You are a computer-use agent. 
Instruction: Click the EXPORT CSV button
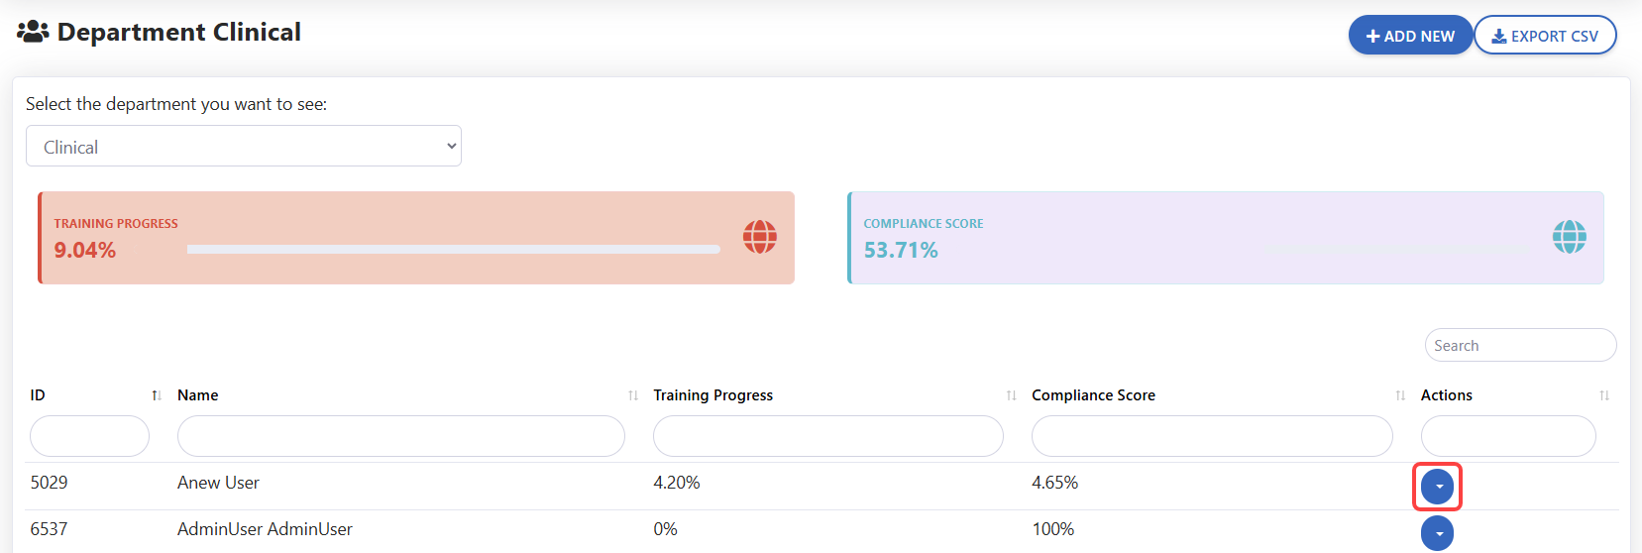1545,36
